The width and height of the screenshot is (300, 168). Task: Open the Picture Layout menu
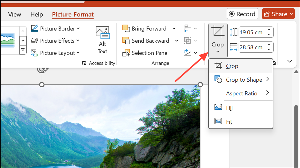55,53
